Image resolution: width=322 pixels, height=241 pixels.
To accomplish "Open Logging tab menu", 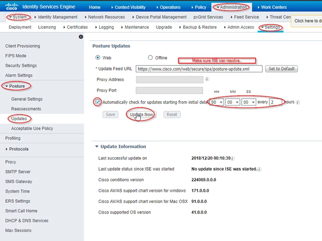I will point(104,27).
